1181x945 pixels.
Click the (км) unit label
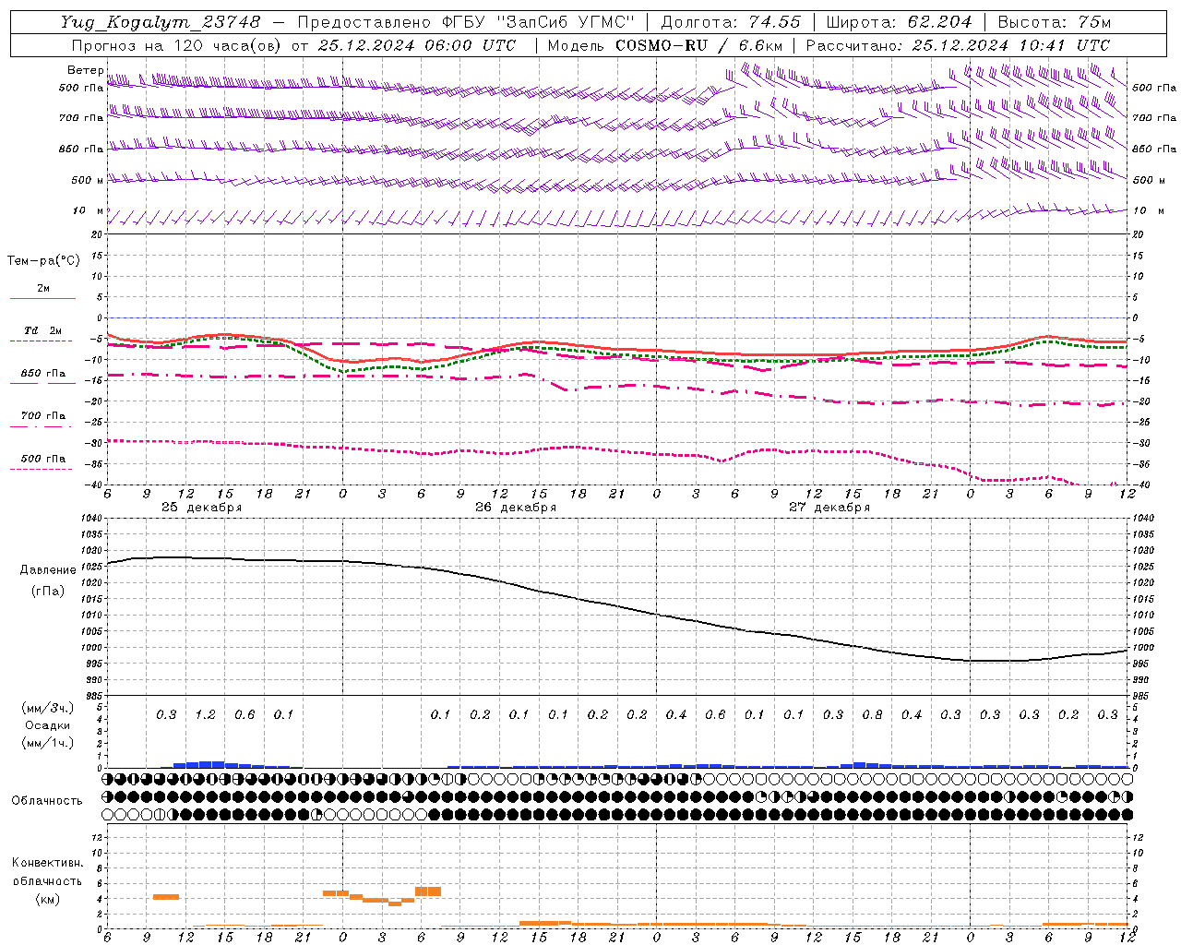click(48, 900)
